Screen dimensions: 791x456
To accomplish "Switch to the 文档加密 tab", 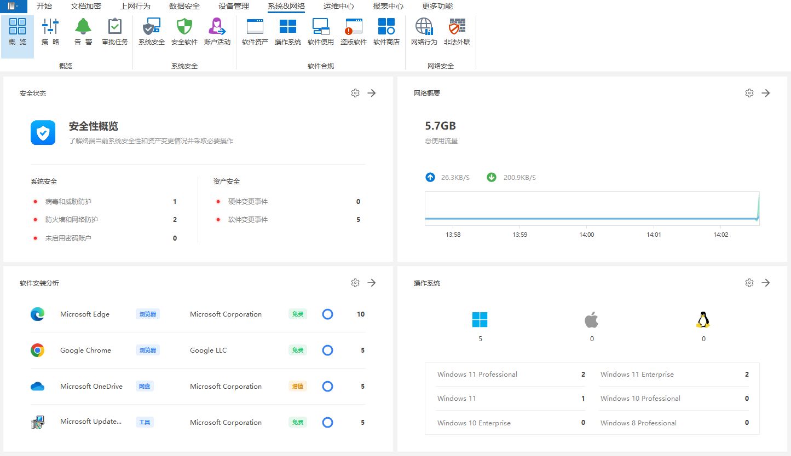I will (x=86, y=7).
